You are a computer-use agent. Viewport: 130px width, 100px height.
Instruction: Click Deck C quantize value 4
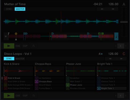click(x=101, y=54)
